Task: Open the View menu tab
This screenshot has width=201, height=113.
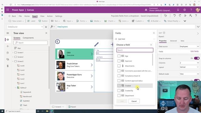Action: (42, 16)
